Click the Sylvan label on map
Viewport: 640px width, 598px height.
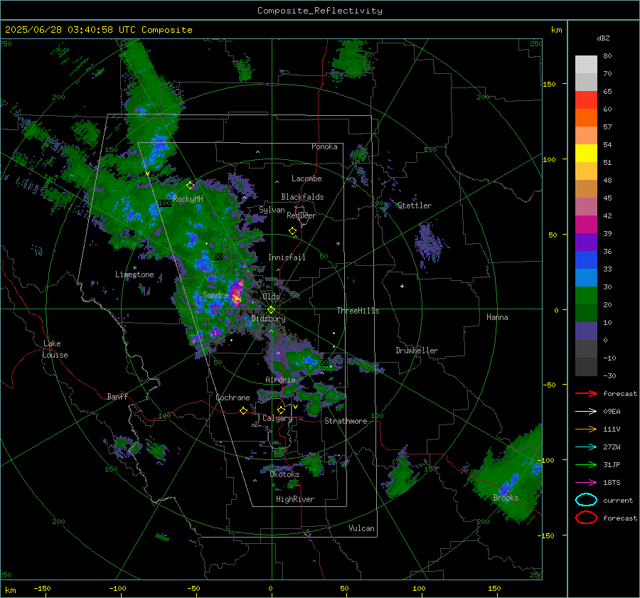[272, 210]
